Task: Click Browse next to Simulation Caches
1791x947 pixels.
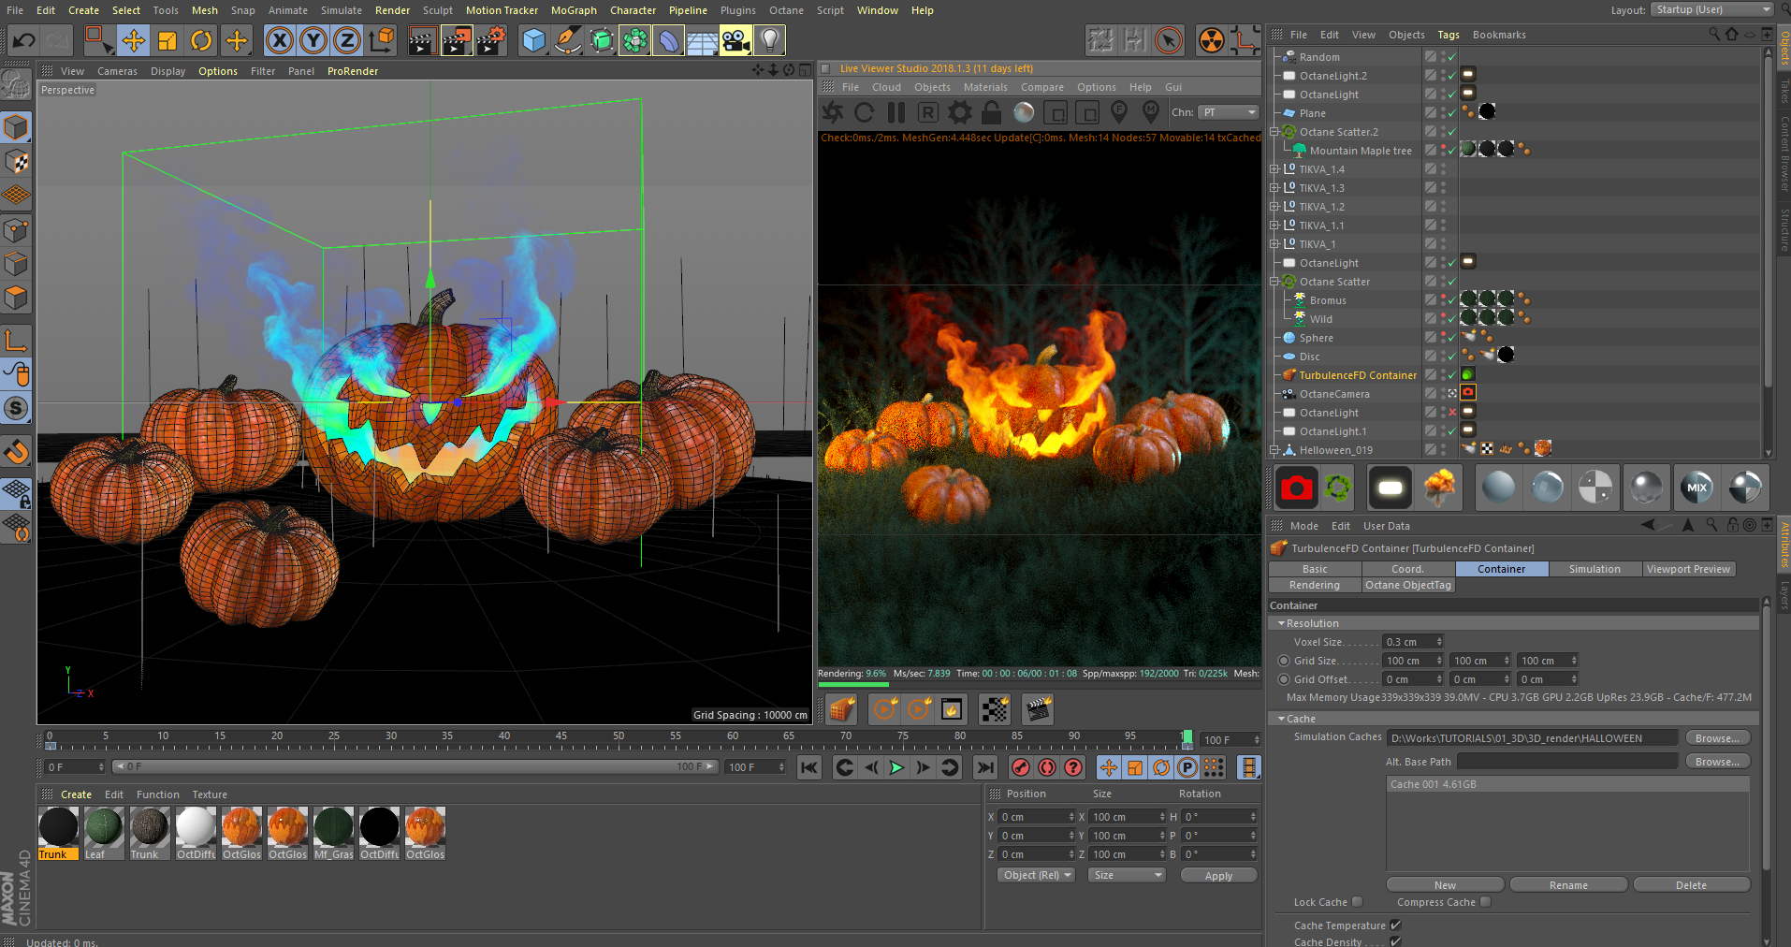Action: click(x=1717, y=738)
